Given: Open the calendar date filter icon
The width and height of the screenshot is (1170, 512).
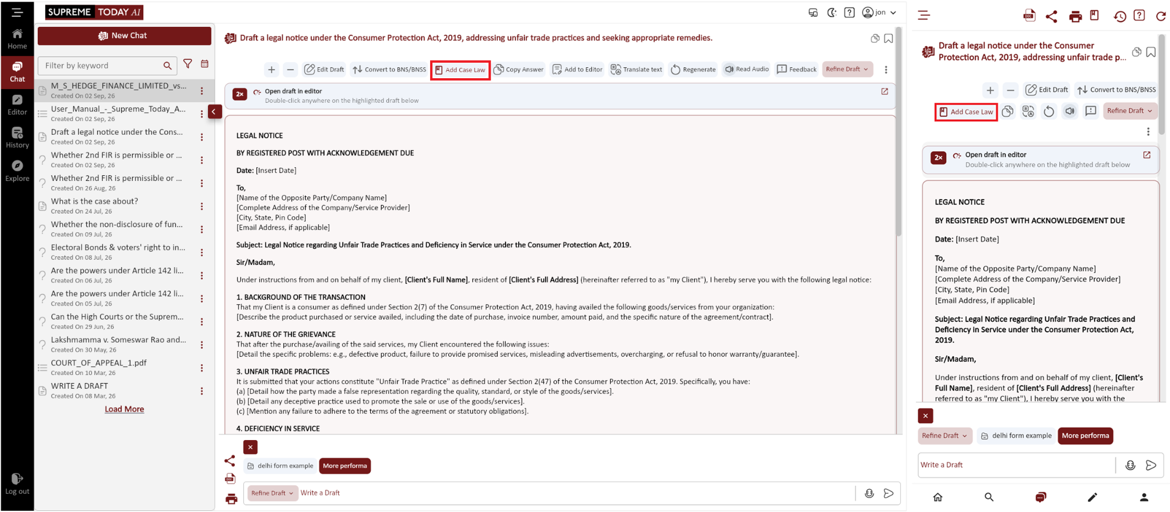Looking at the screenshot, I should point(205,64).
